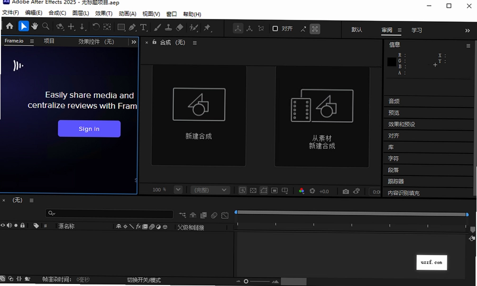This screenshot has height=286, width=477.
Task: Select the Eraser tool
Action: tap(180, 27)
